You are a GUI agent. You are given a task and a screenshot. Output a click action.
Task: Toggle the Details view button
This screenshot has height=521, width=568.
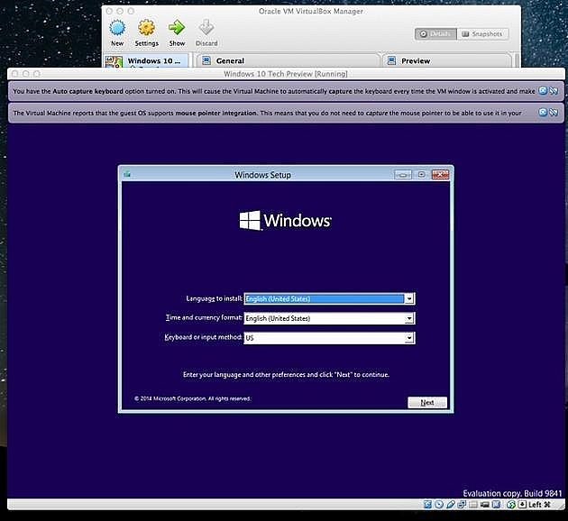pos(435,34)
